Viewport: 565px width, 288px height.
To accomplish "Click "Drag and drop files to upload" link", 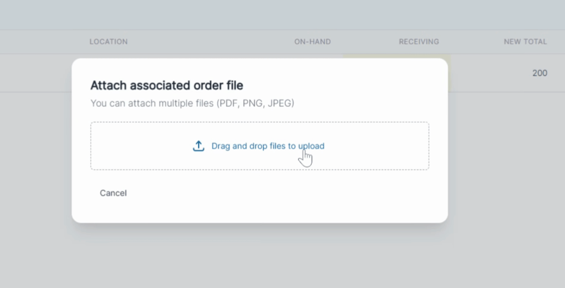I will pos(268,146).
